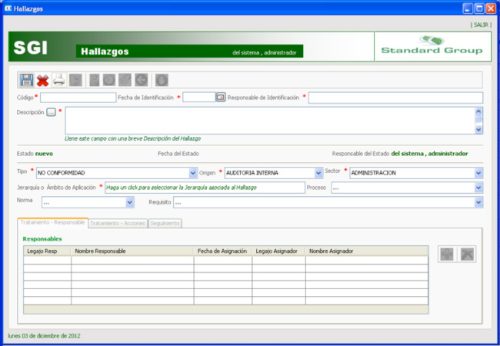Click the Save floppy disk icon
This screenshot has width=500, height=346.
coord(26,79)
